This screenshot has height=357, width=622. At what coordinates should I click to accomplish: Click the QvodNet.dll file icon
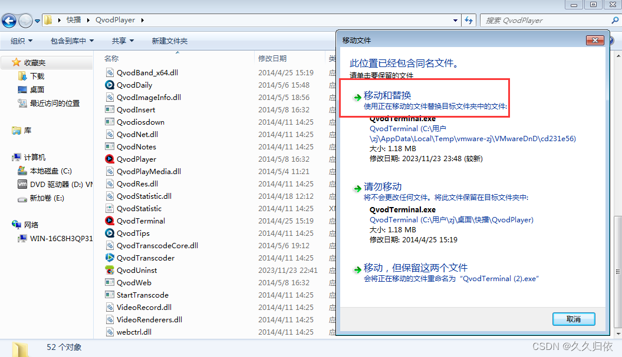click(110, 134)
